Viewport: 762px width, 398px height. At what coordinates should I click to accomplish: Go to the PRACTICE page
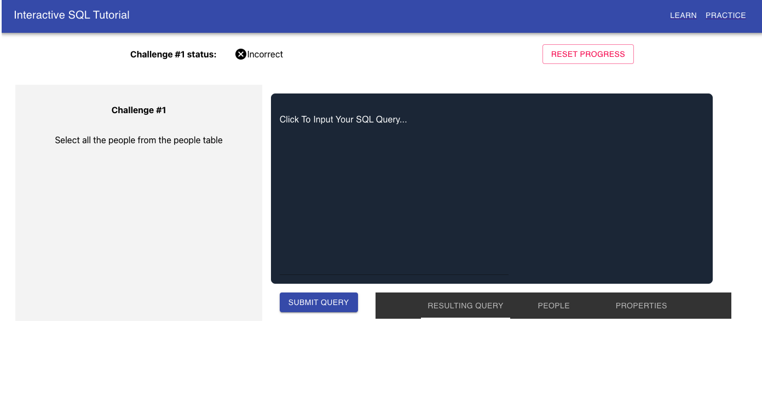(725, 15)
